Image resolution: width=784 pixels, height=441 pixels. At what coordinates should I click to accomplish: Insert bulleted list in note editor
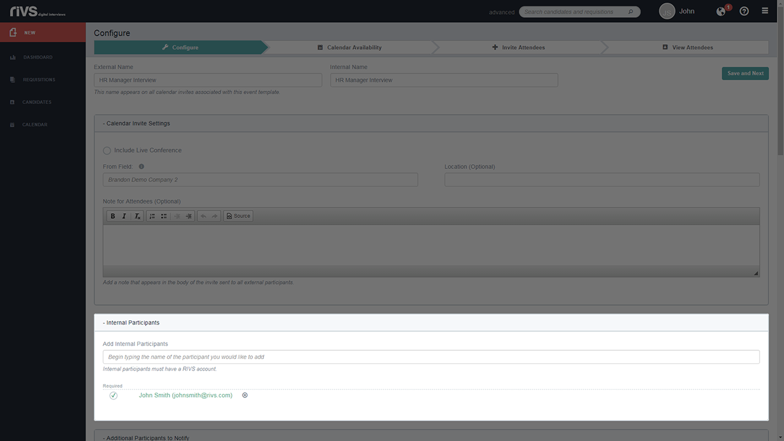(x=164, y=216)
